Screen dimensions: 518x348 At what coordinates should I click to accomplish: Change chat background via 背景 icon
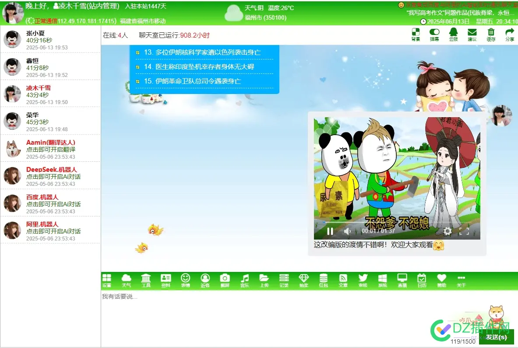pos(416,34)
